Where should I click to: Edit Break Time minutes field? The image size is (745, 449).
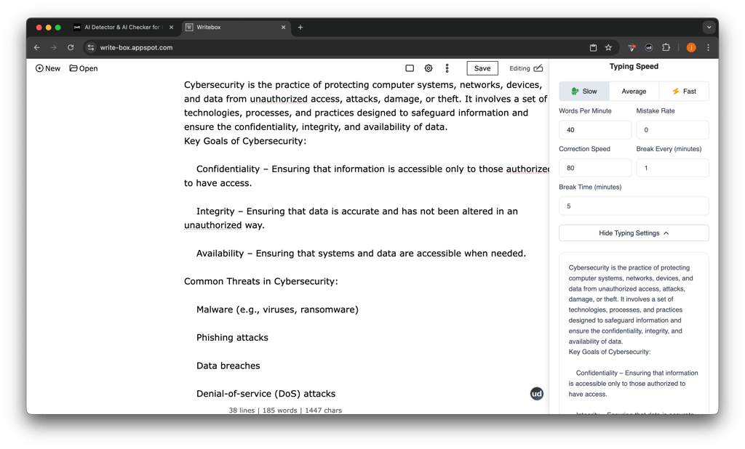(634, 206)
